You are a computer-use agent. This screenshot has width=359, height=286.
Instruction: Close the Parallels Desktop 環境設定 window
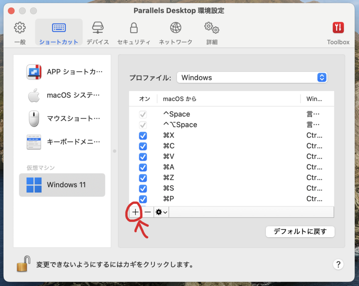[11, 11]
